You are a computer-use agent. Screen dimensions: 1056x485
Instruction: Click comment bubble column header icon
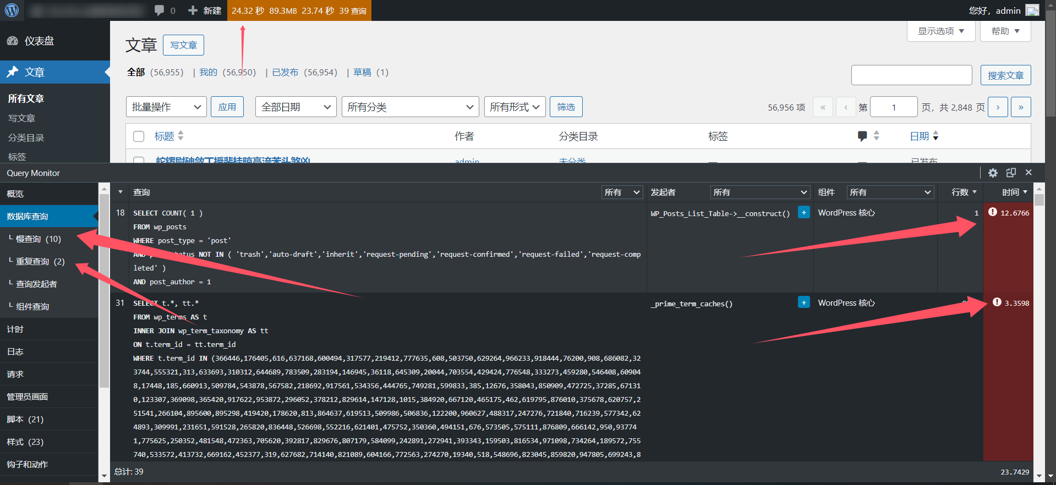[862, 136]
